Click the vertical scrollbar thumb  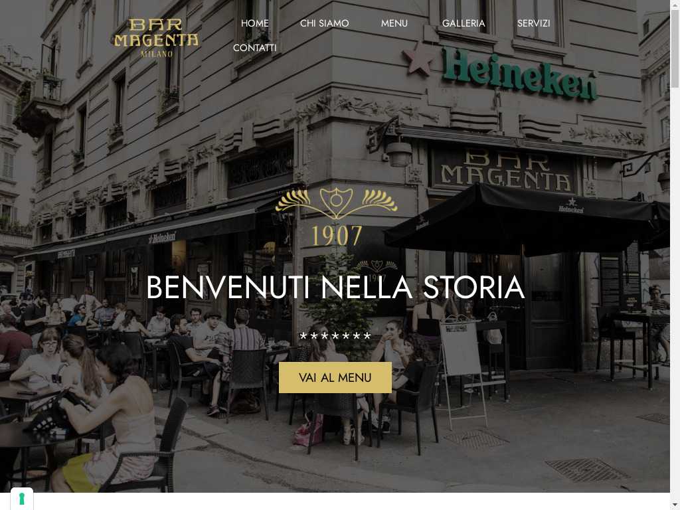675,48
